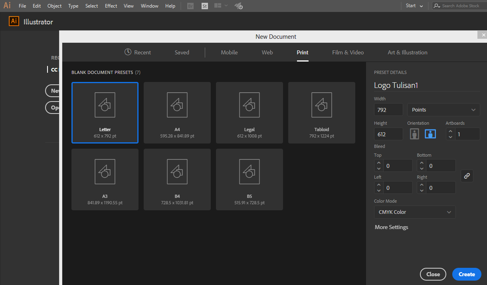Click the Ai application logo in menu bar
487x285 pixels.
pyautogui.click(x=7, y=6)
